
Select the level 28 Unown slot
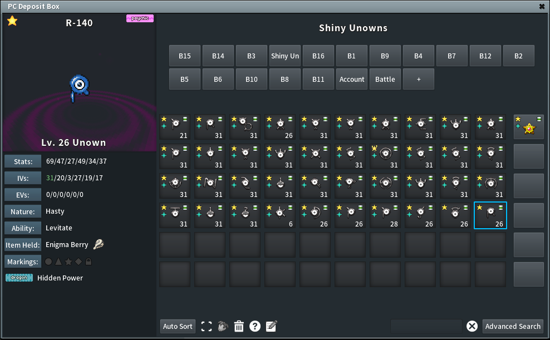click(x=385, y=215)
